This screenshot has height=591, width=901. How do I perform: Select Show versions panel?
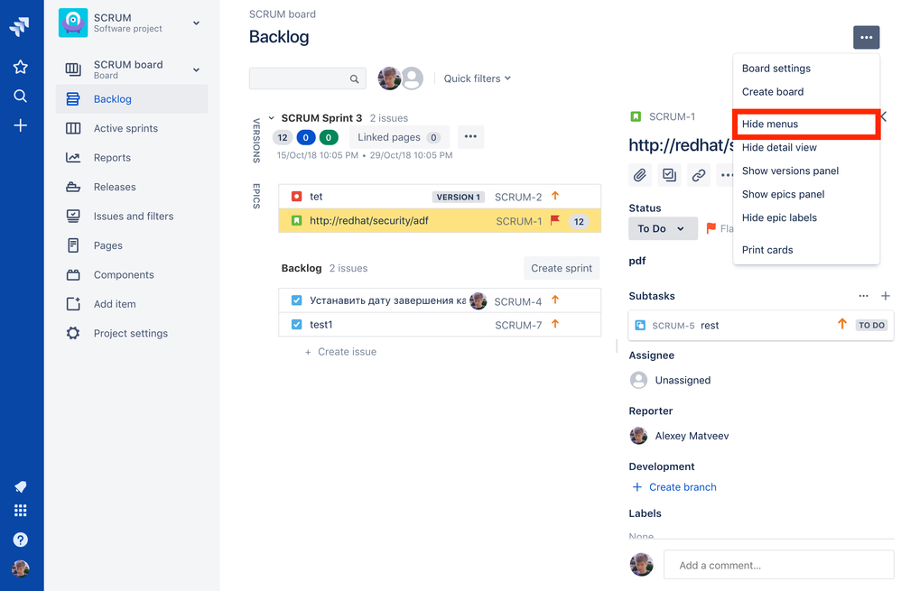806,171
